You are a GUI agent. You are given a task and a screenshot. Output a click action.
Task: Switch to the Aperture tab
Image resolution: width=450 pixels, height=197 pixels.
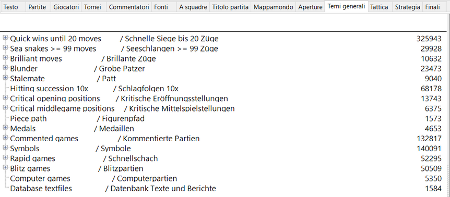[x=311, y=7]
